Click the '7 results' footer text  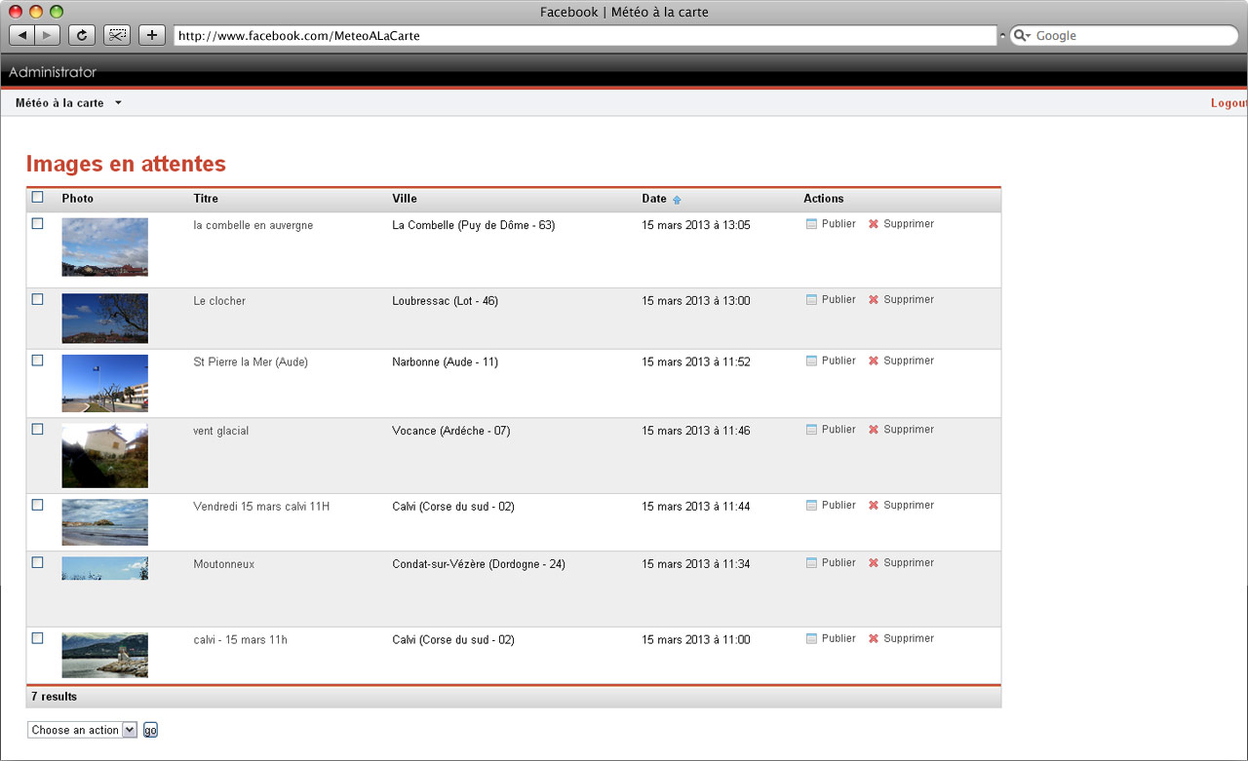pyautogui.click(x=54, y=697)
